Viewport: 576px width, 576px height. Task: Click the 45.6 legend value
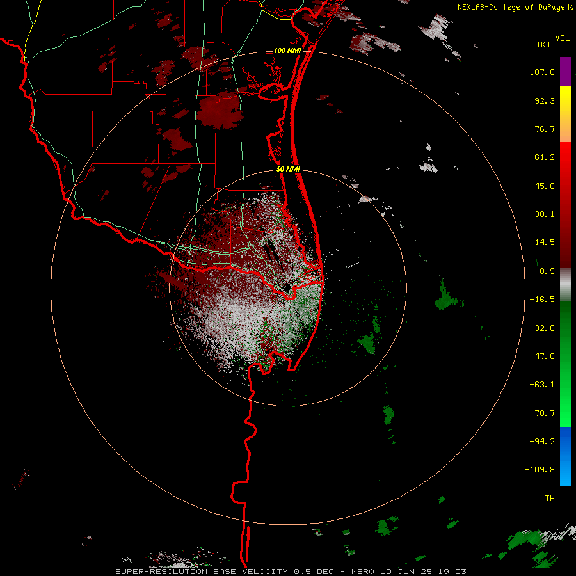[x=545, y=186]
